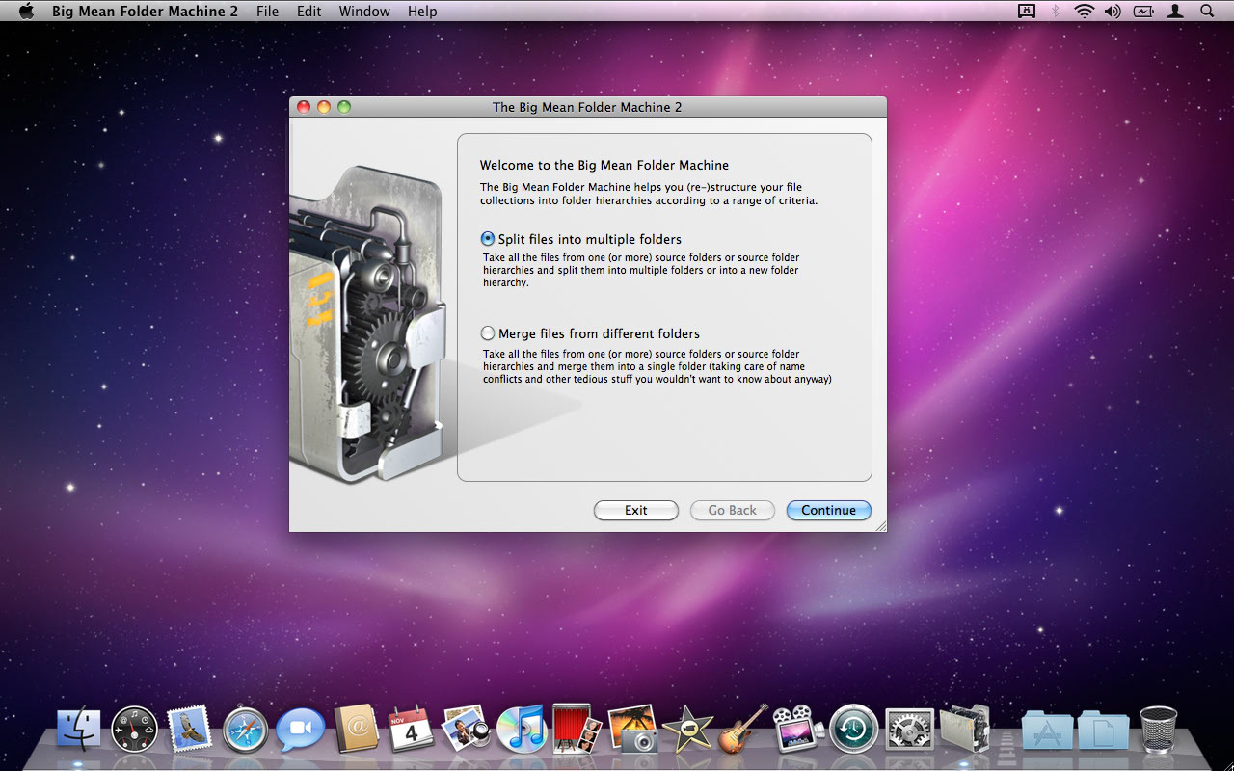Click the yellow minimize window button
This screenshot has height=771, width=1234.
click(324, 107)
